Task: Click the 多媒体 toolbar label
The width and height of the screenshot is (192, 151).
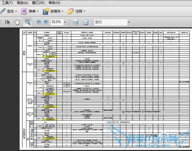Action: (x=55, y=11)
